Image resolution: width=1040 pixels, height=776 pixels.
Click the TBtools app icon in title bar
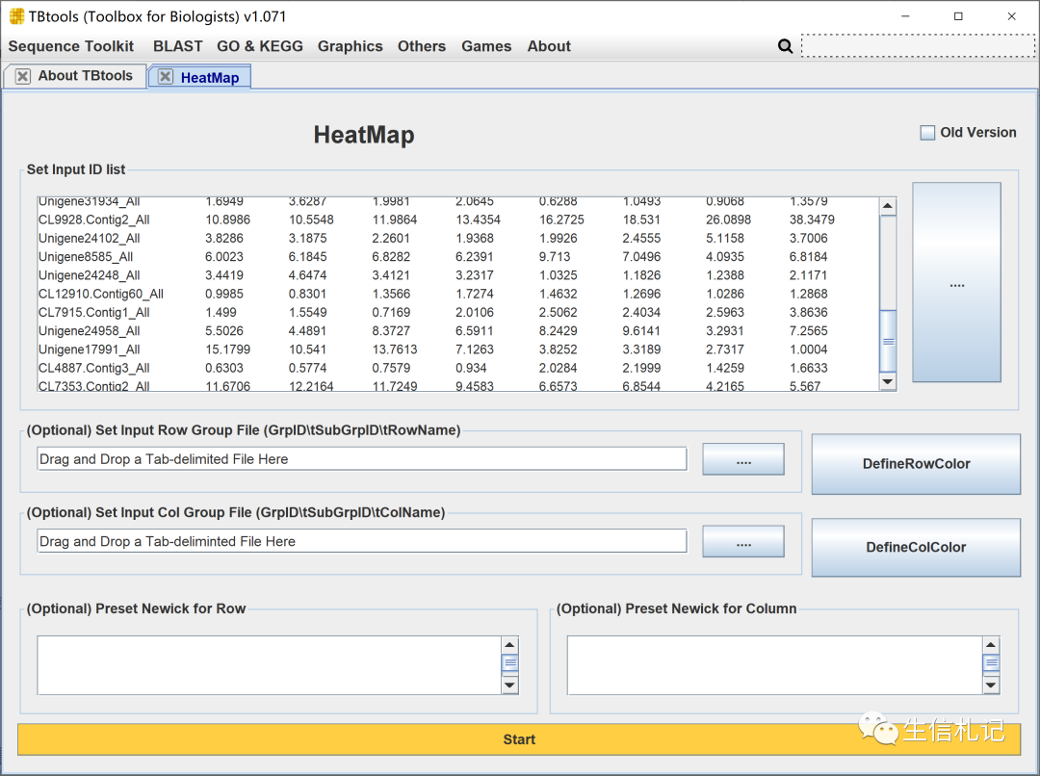coord(16,16)
